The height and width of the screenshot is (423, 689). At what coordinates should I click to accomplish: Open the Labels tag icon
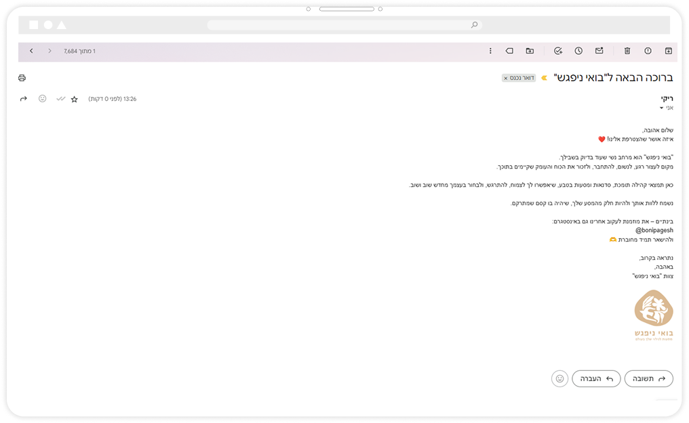(x=509, y=51)
